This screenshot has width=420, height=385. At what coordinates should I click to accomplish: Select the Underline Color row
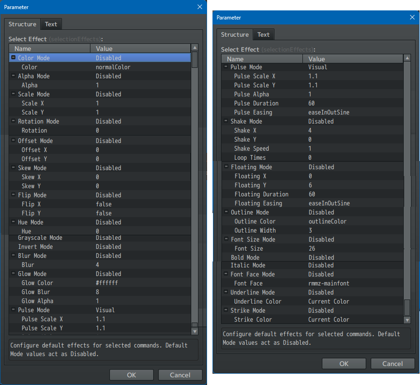(312, 301)
